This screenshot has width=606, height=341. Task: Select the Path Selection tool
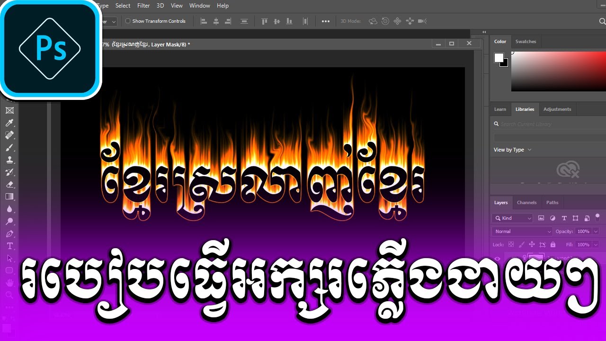coord(9,258)
